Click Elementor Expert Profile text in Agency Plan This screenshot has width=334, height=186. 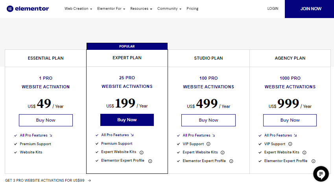(286, 161)
